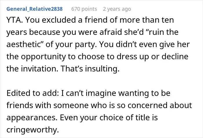Click the word 'appearances.' in the last paragraph
Screen dimensions: 203x138
[32, 117]
